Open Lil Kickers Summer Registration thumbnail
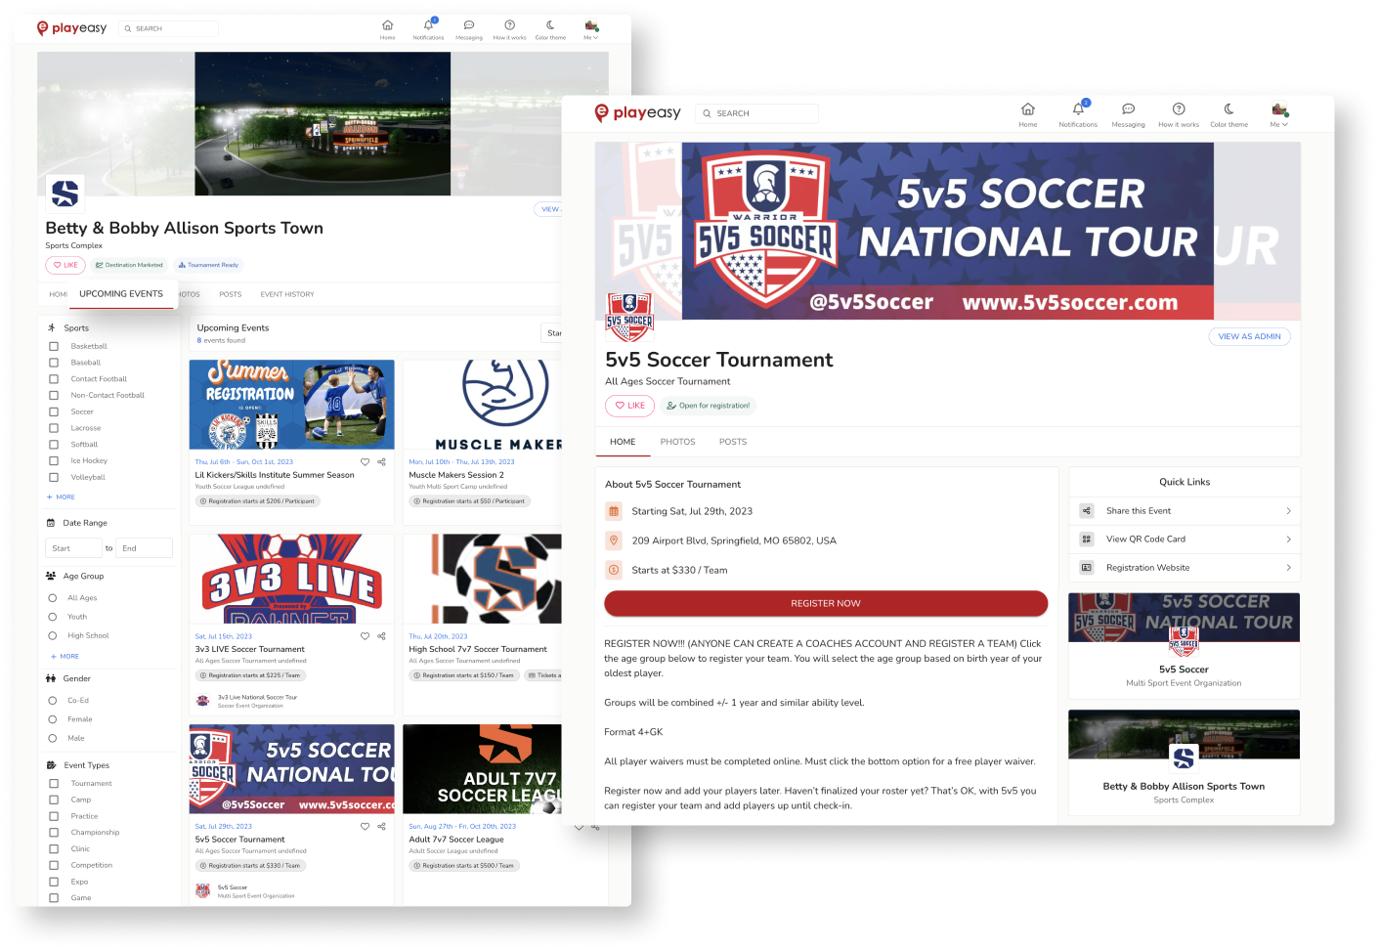1379x951 pixels. (291, 405)
